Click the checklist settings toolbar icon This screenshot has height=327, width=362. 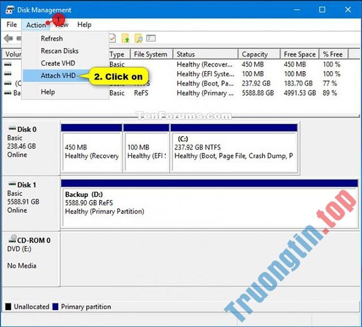(151, 38)
